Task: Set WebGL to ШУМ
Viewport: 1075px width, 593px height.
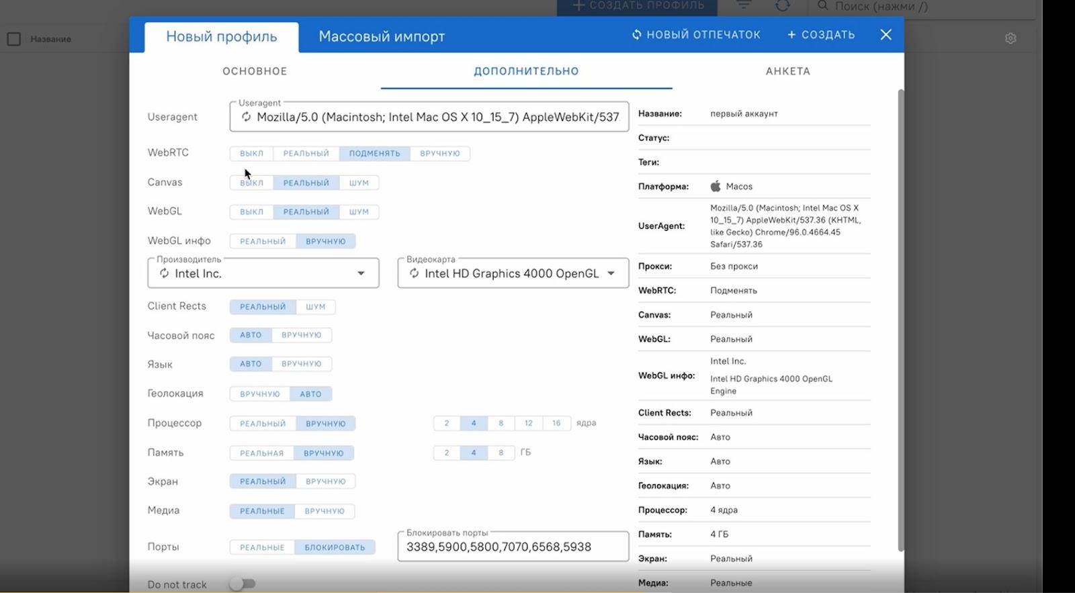Action: point(359,212)
